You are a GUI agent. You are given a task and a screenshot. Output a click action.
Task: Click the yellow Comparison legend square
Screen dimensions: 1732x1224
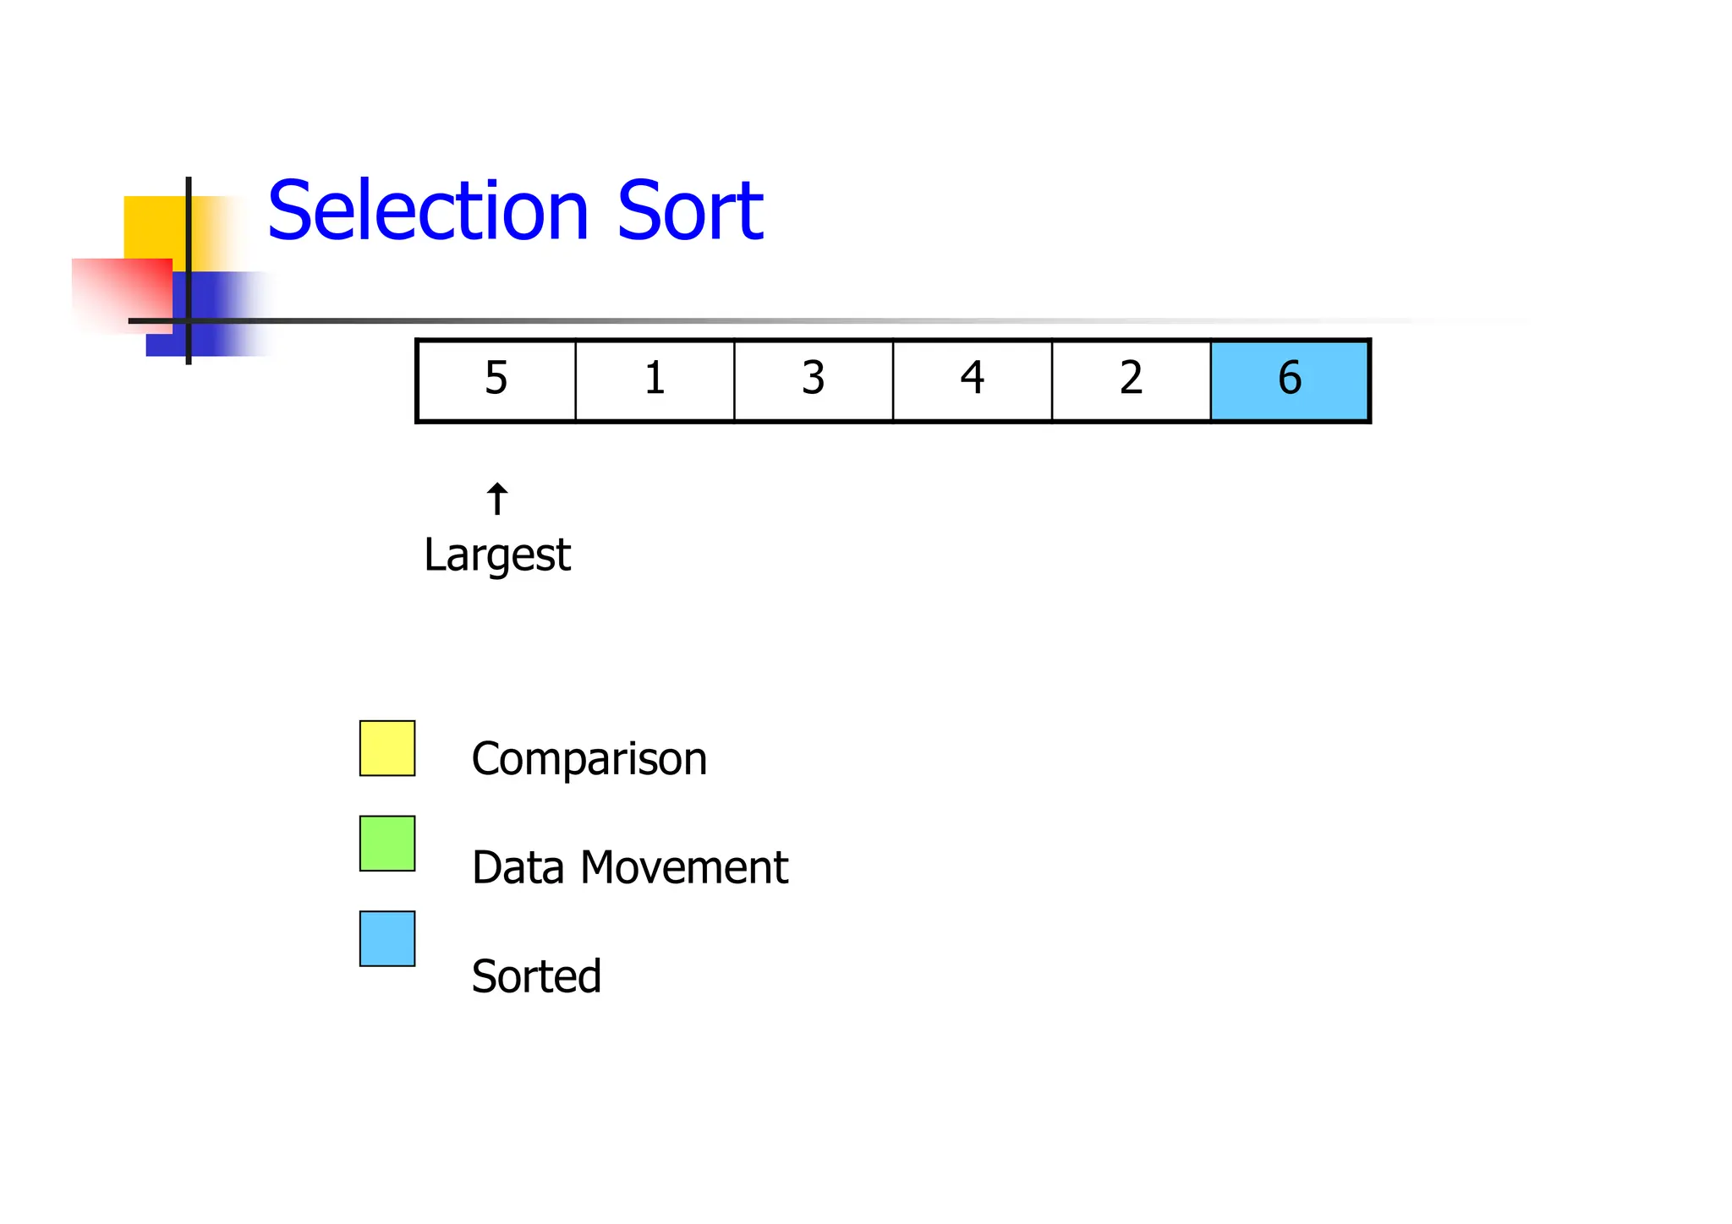[x=387, y=748]
